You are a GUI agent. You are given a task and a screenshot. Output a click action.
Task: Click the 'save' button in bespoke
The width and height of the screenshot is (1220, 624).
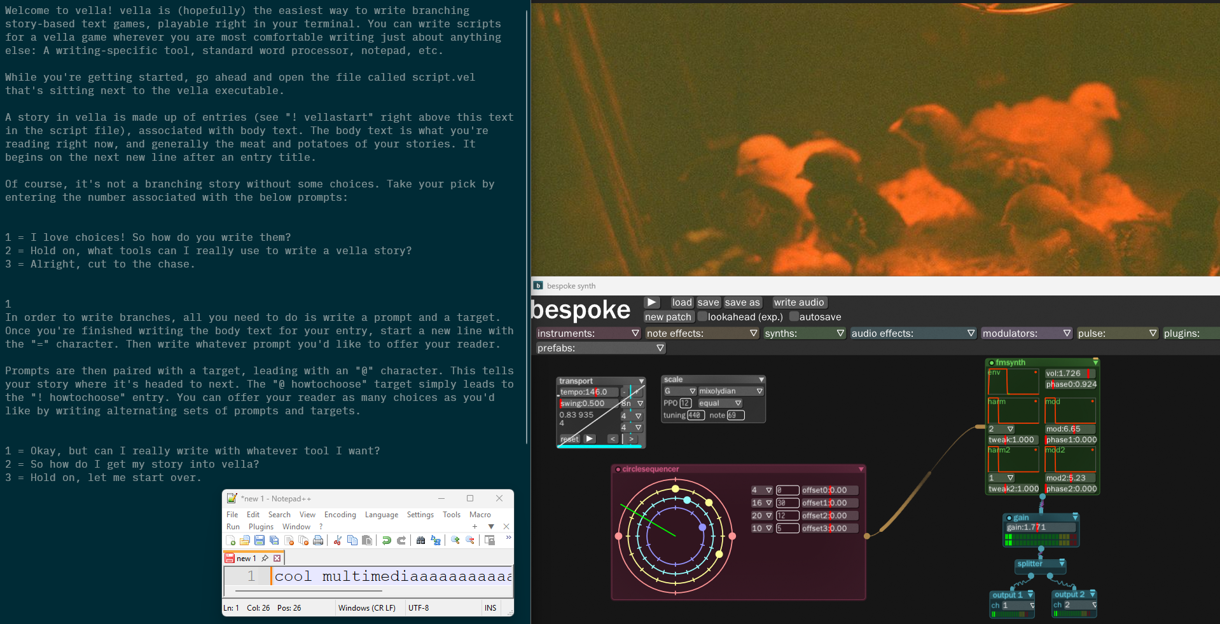click(708, 302)
